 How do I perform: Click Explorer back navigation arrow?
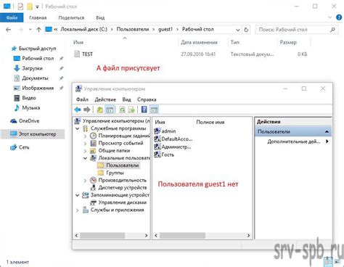click(x=9, y=30)
